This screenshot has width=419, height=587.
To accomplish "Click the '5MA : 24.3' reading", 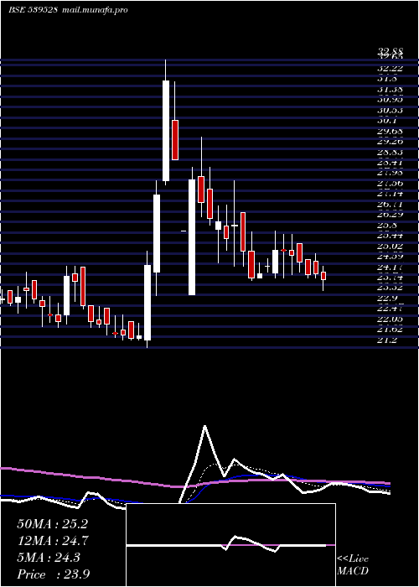I will (49, 558).
